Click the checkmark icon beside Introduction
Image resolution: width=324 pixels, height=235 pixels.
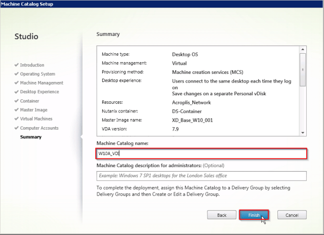(17, 65)
